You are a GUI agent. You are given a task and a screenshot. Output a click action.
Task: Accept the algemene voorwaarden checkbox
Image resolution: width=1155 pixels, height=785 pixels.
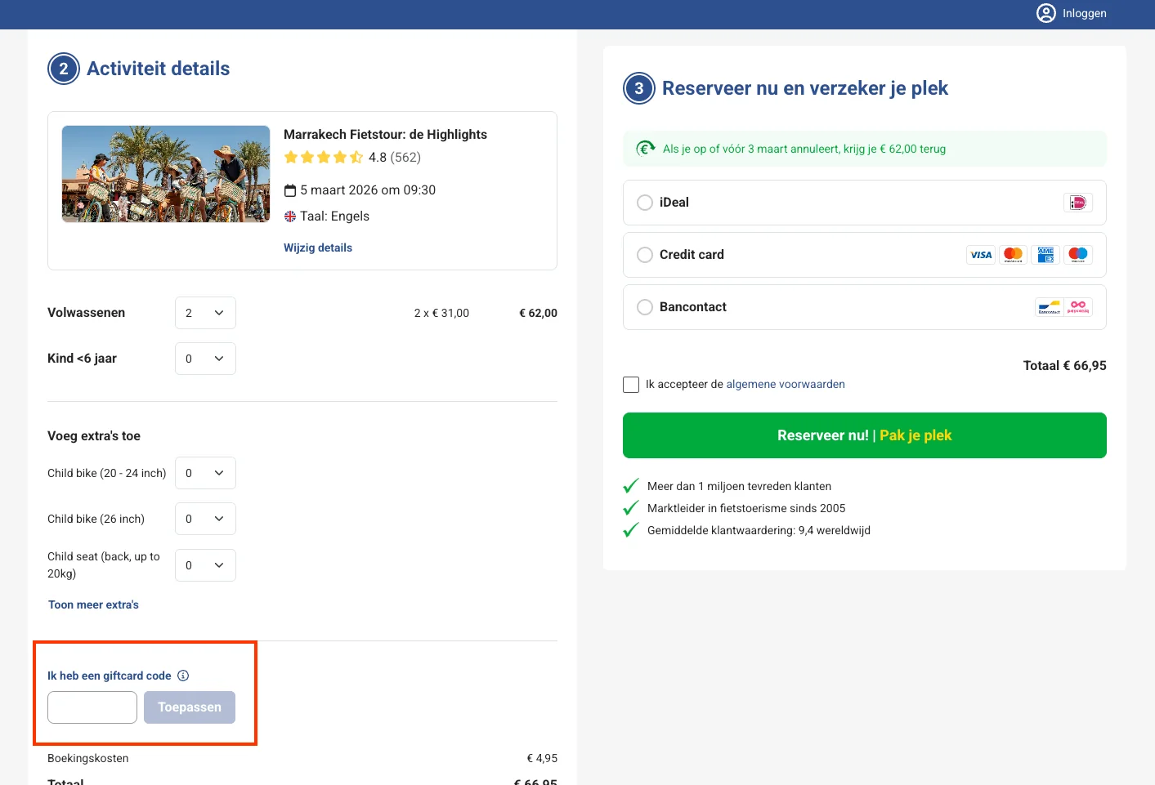pyautogui.click(x=630, y=384)
